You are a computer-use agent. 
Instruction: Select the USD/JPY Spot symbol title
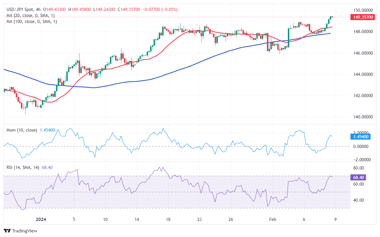coord(20,9)
